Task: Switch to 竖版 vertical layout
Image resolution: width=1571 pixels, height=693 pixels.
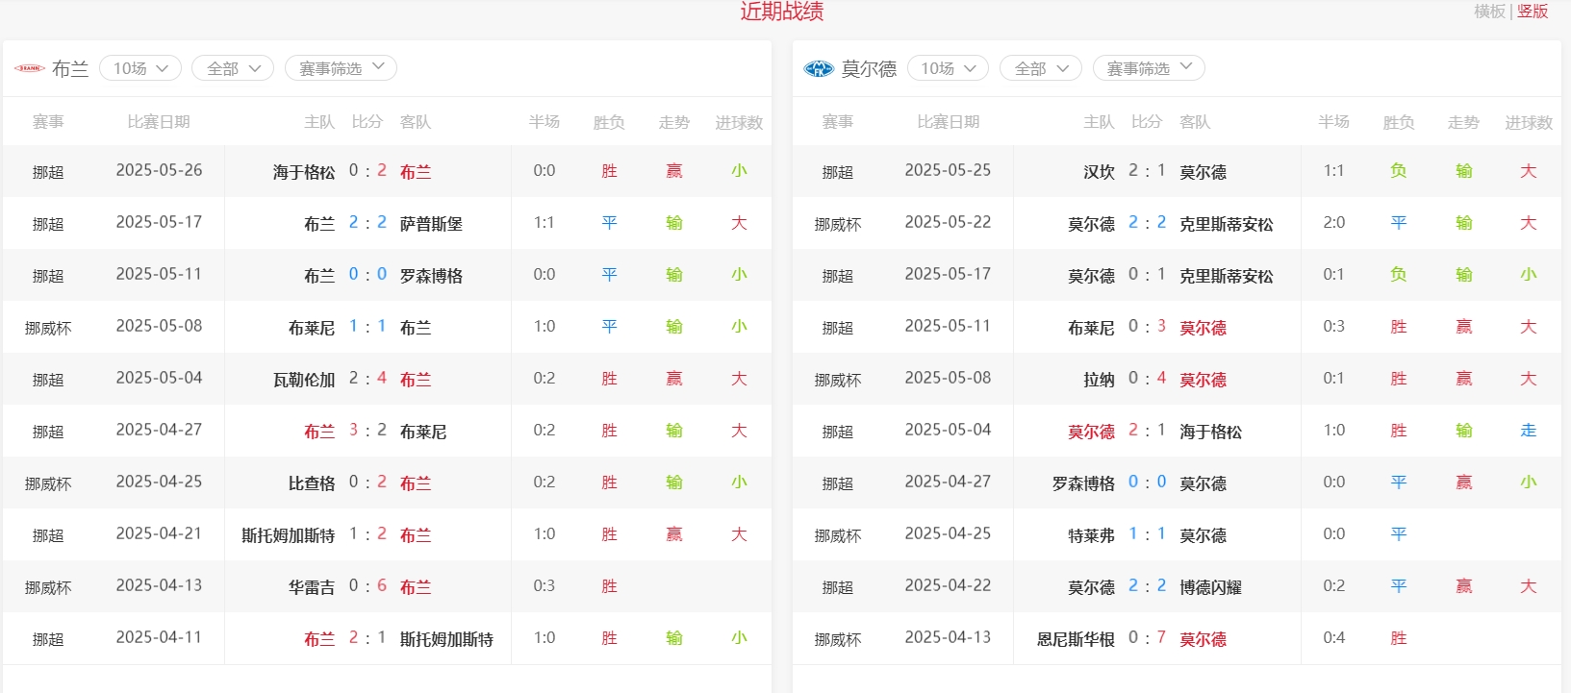Action: click(x=1533, y=12)
